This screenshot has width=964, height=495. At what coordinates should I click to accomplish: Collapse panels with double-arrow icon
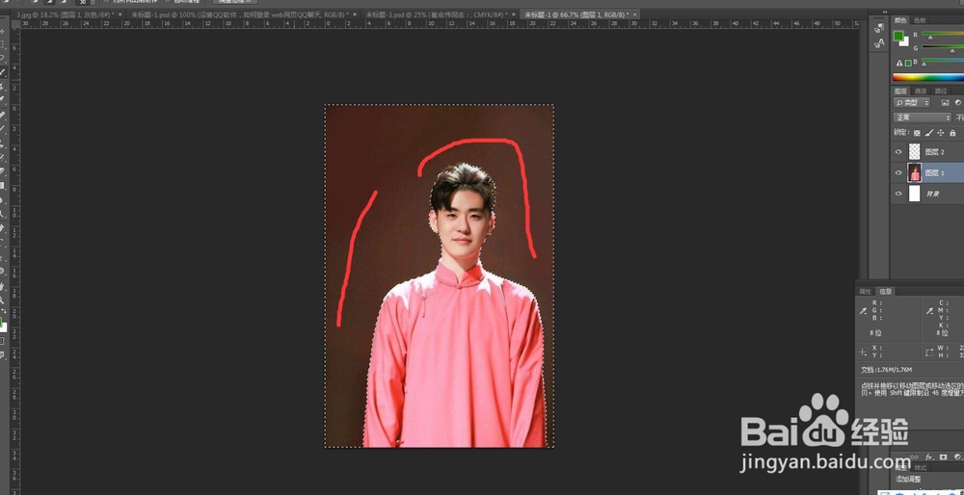click(885, 12)
